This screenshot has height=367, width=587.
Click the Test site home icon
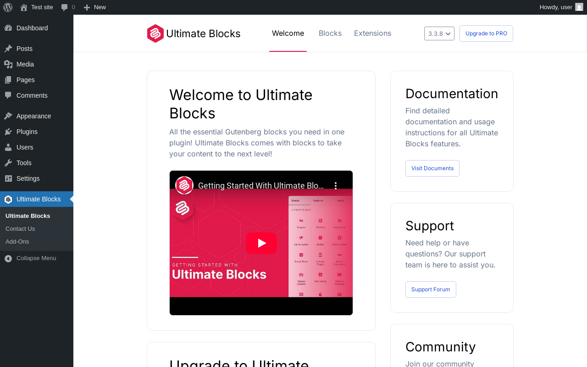click(24, 7)
